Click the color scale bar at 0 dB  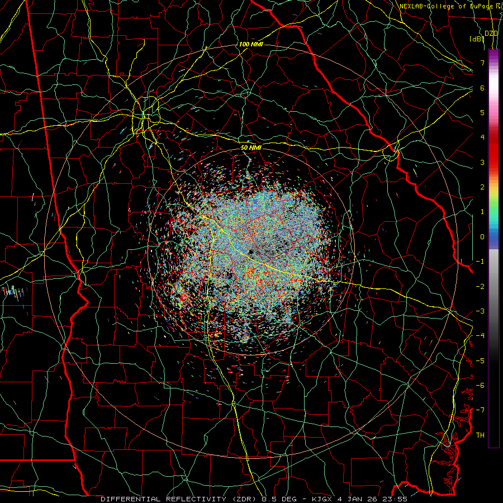493,237
